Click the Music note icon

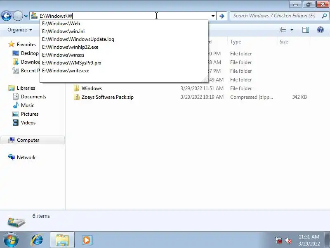click(16, 105)
